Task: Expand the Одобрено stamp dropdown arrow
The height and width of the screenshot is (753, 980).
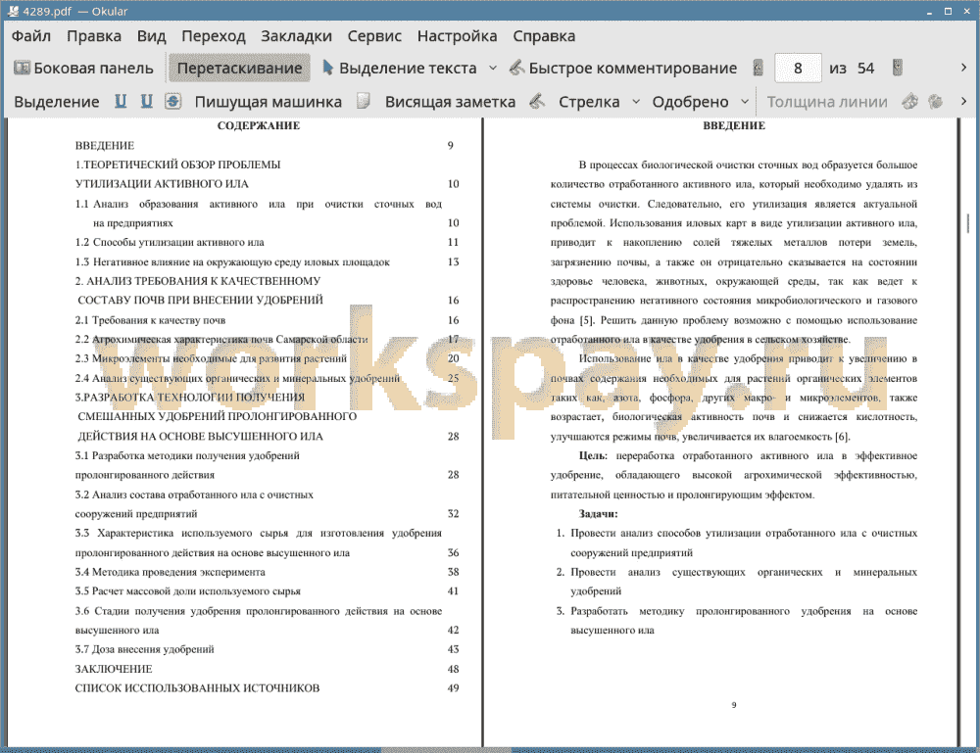Action: coord(745,102)
